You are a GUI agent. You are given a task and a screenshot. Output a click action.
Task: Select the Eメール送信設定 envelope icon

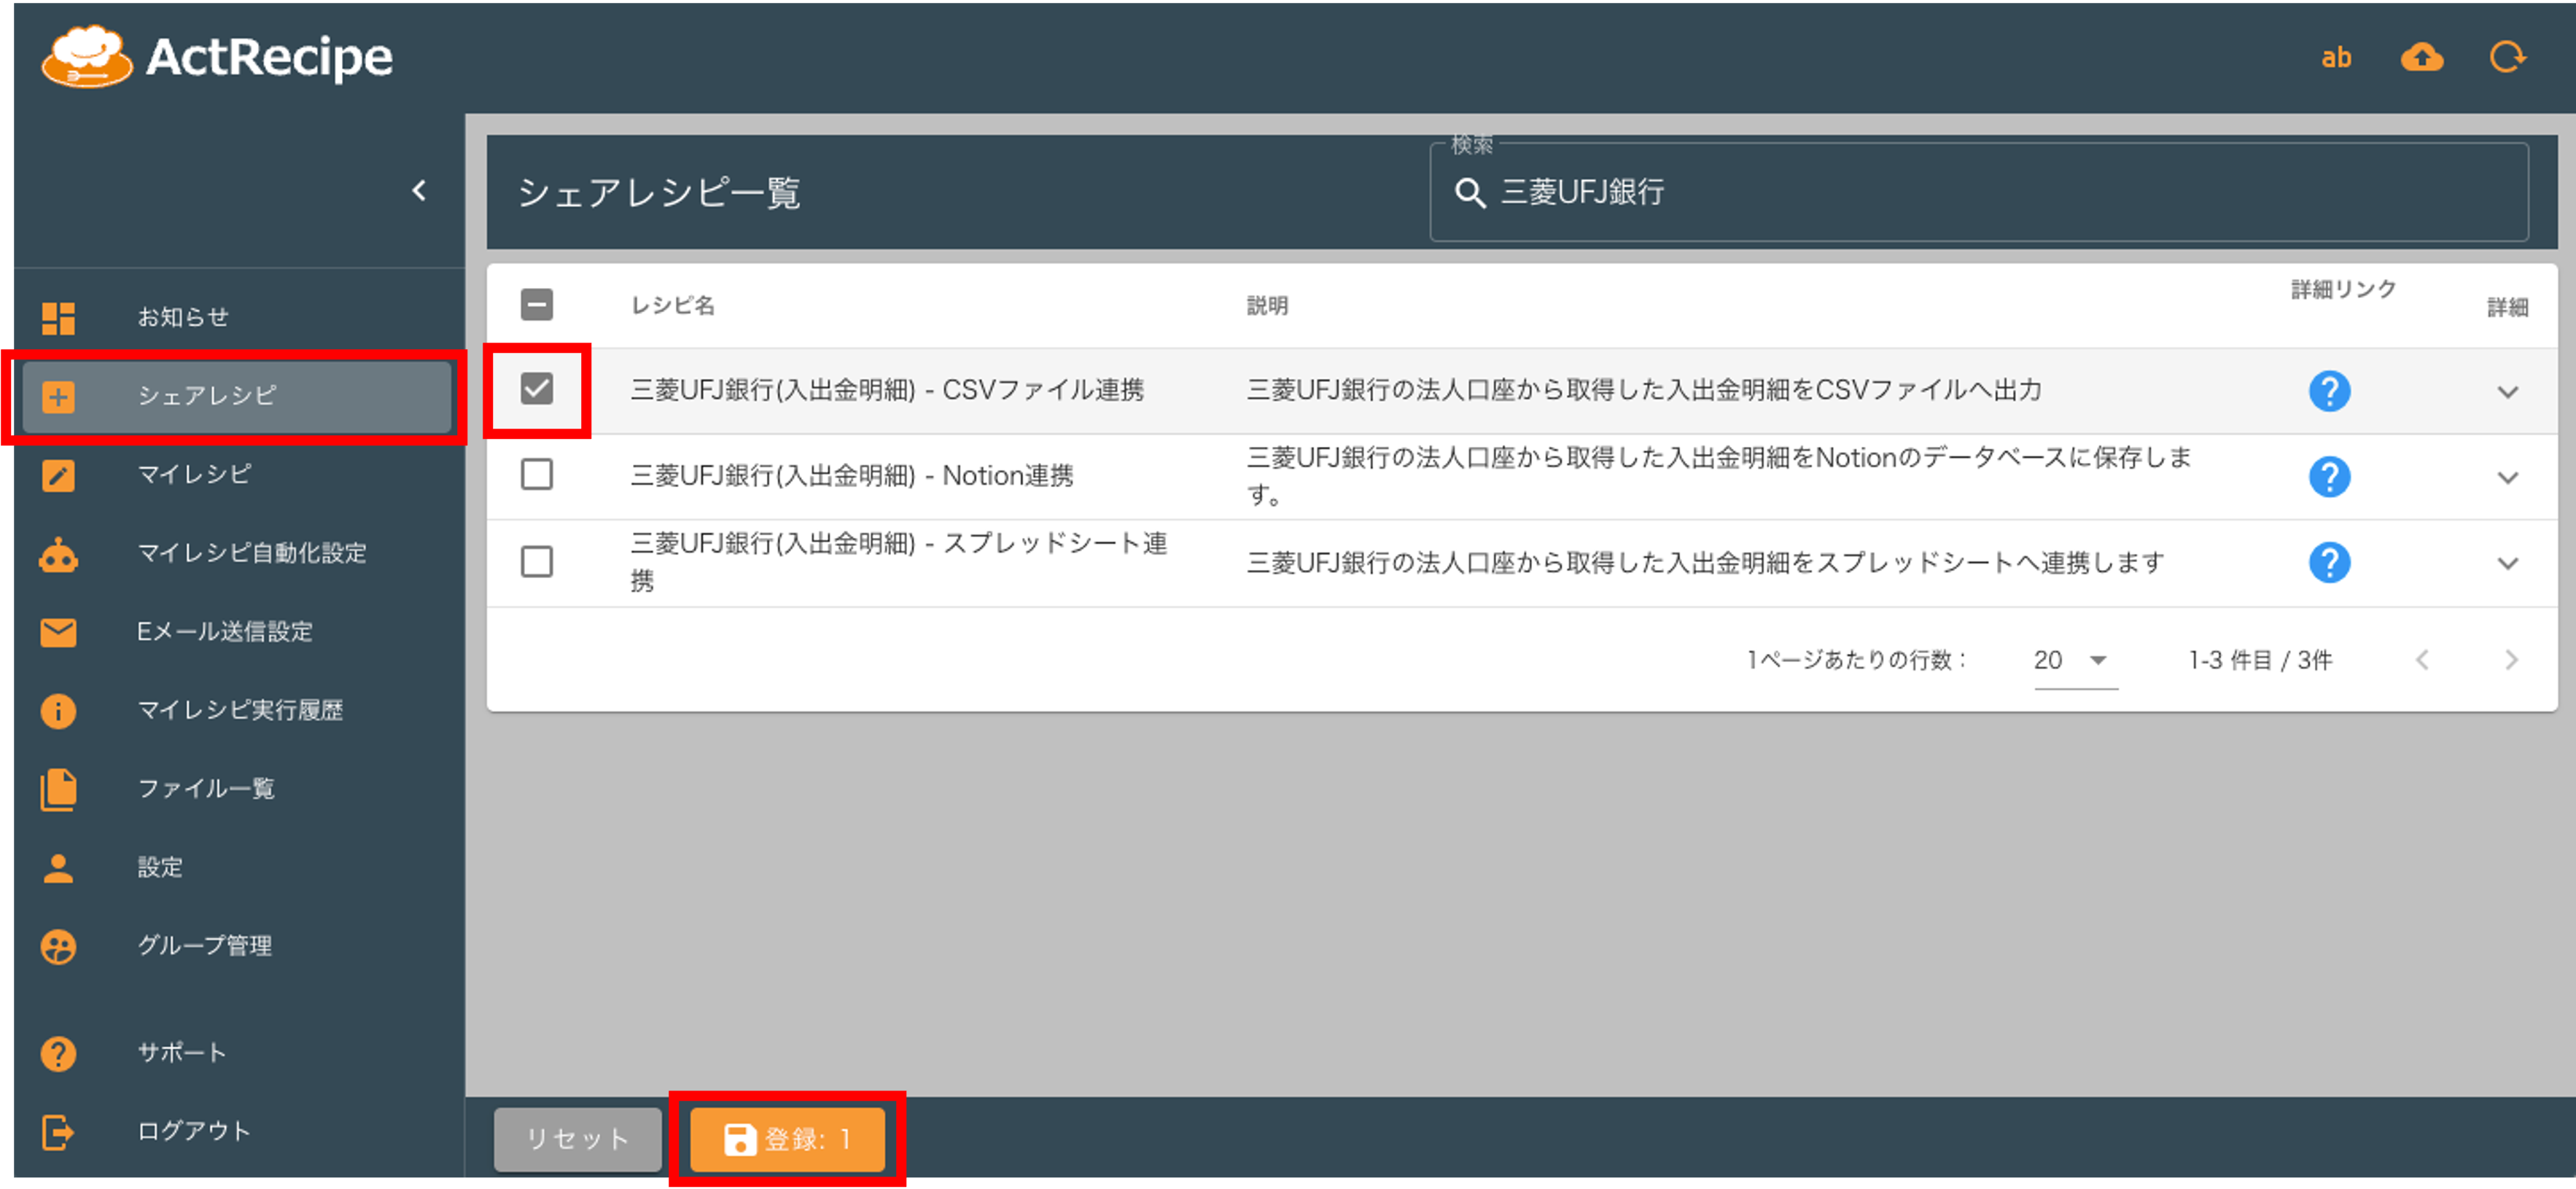click(58, 632)
